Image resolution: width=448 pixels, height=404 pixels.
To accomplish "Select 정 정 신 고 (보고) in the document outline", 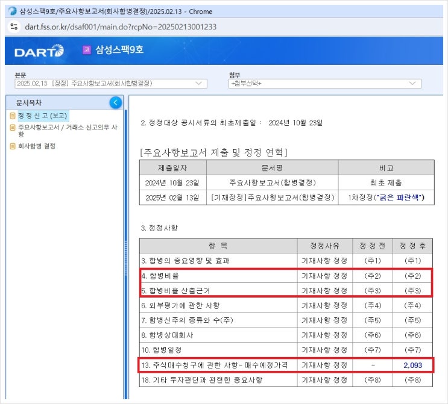I will coord(43,116).
